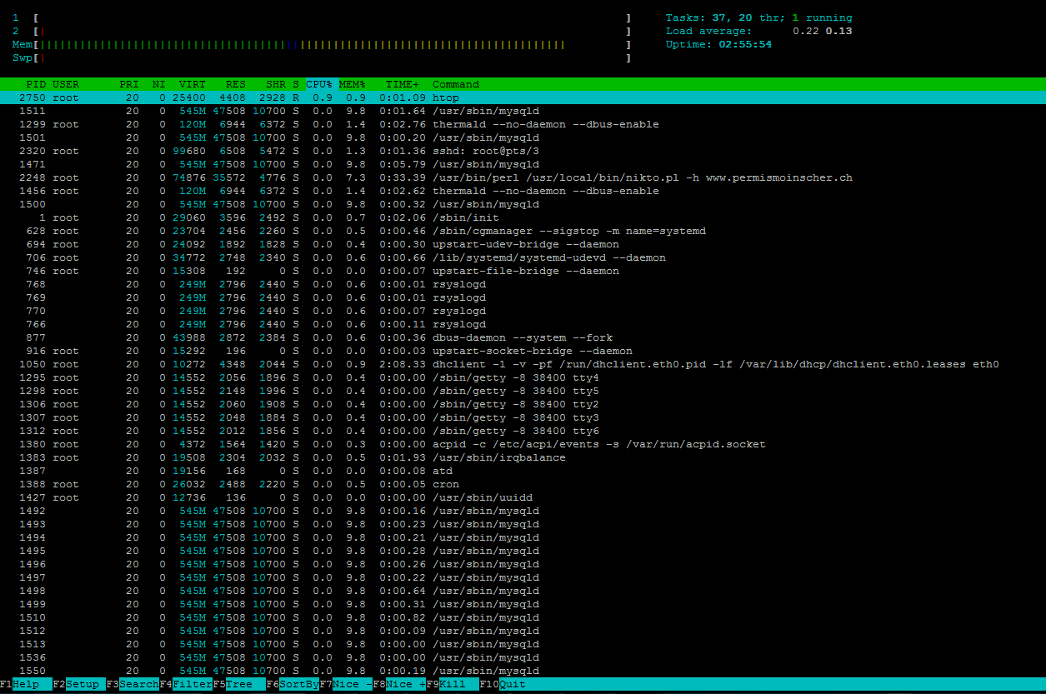Sort by the RES column header
Viewport: 1046px width, 694px height.
(235, 84)
